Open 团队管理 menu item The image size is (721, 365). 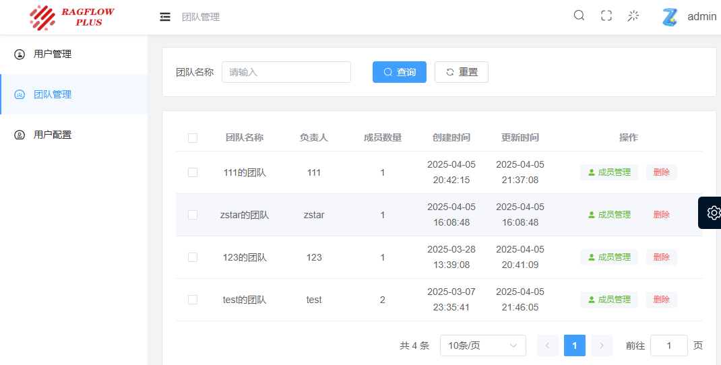(73, 94)
